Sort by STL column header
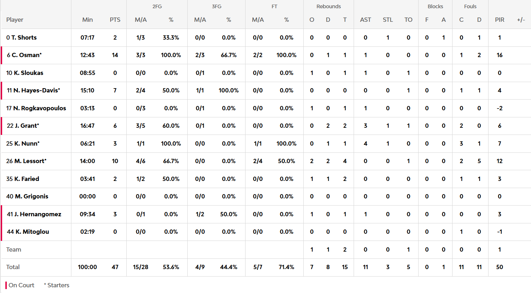 point(388,20)
